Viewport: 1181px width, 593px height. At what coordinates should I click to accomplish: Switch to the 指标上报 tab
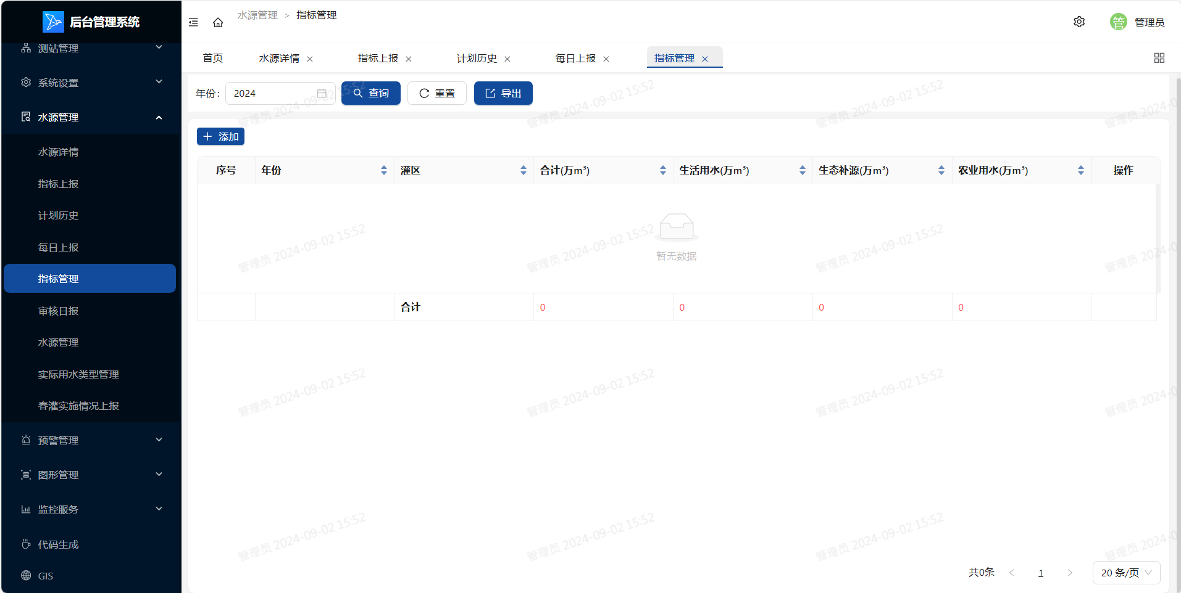point(378,58)
